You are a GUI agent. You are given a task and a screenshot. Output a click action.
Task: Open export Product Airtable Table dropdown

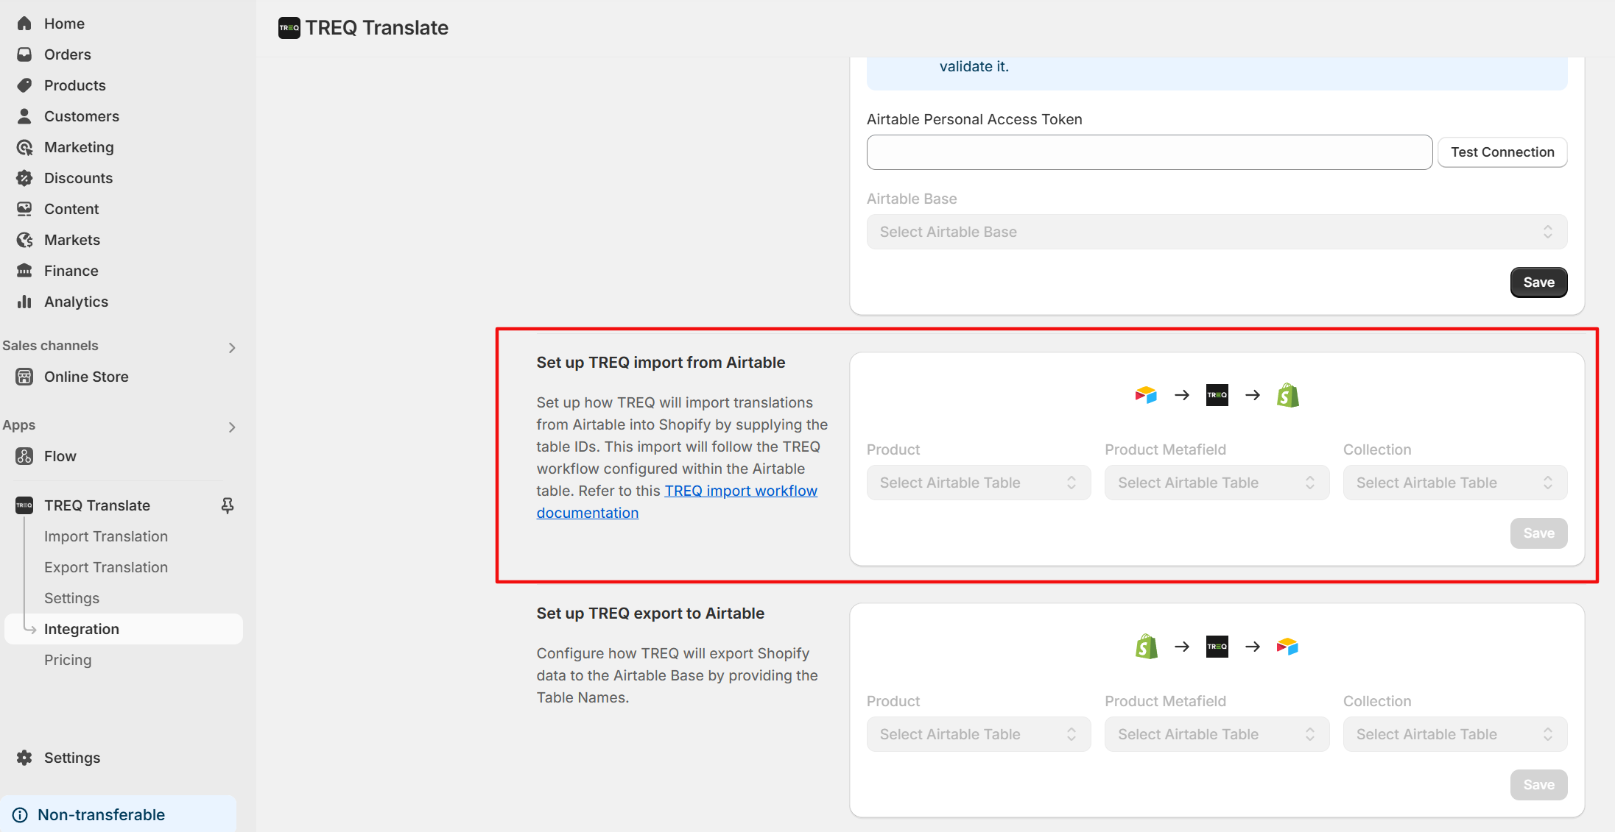(979, 734)
